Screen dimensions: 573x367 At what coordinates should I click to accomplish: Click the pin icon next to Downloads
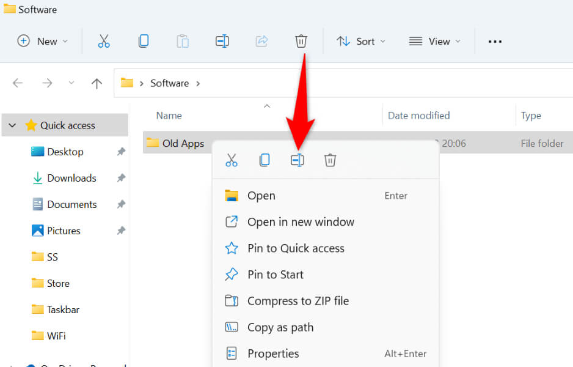121,178
